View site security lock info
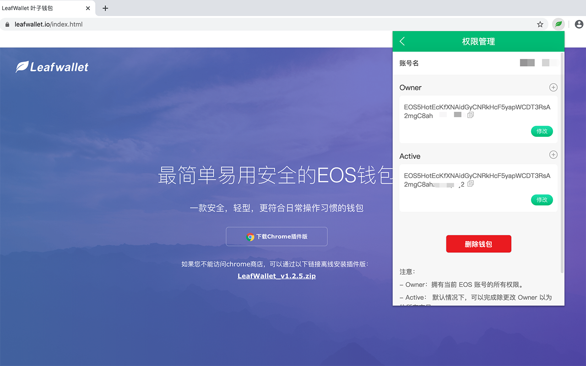586x366 pixels. pos(7,24)
